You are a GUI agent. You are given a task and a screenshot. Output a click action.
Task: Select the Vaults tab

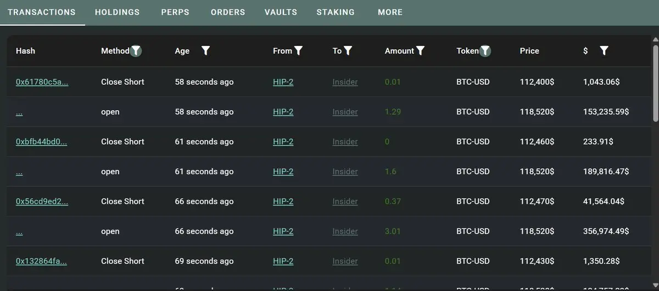[281, 12]
